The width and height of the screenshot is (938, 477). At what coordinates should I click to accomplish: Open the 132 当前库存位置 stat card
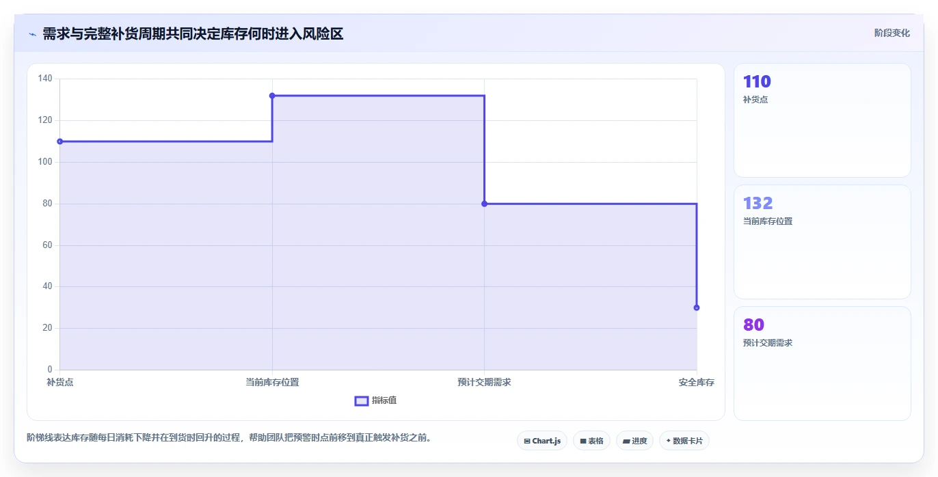[x=822, y=242]
